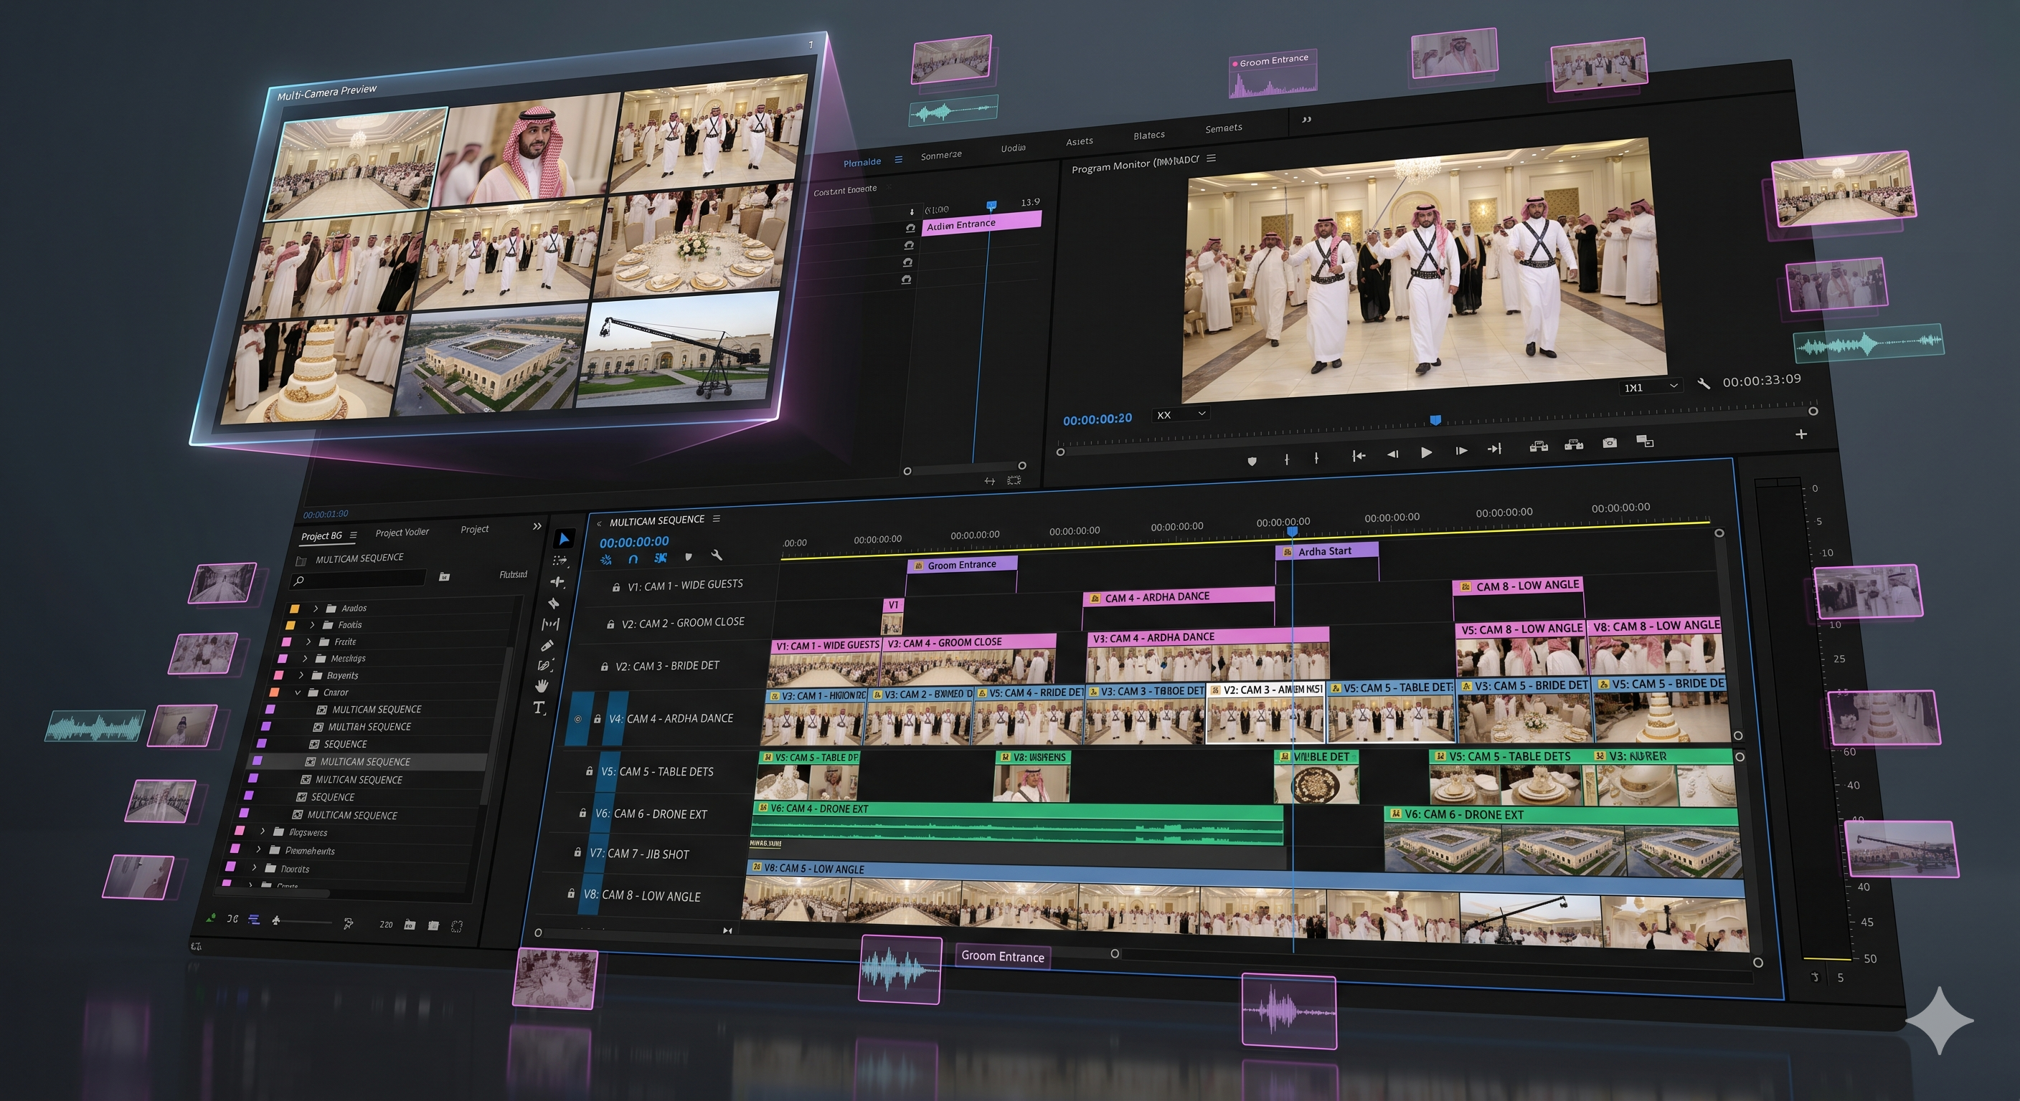Viewport: 2020px width, 1101px height.
Task: Switch to Project BG tab
Action: click(x=321, y=536)
